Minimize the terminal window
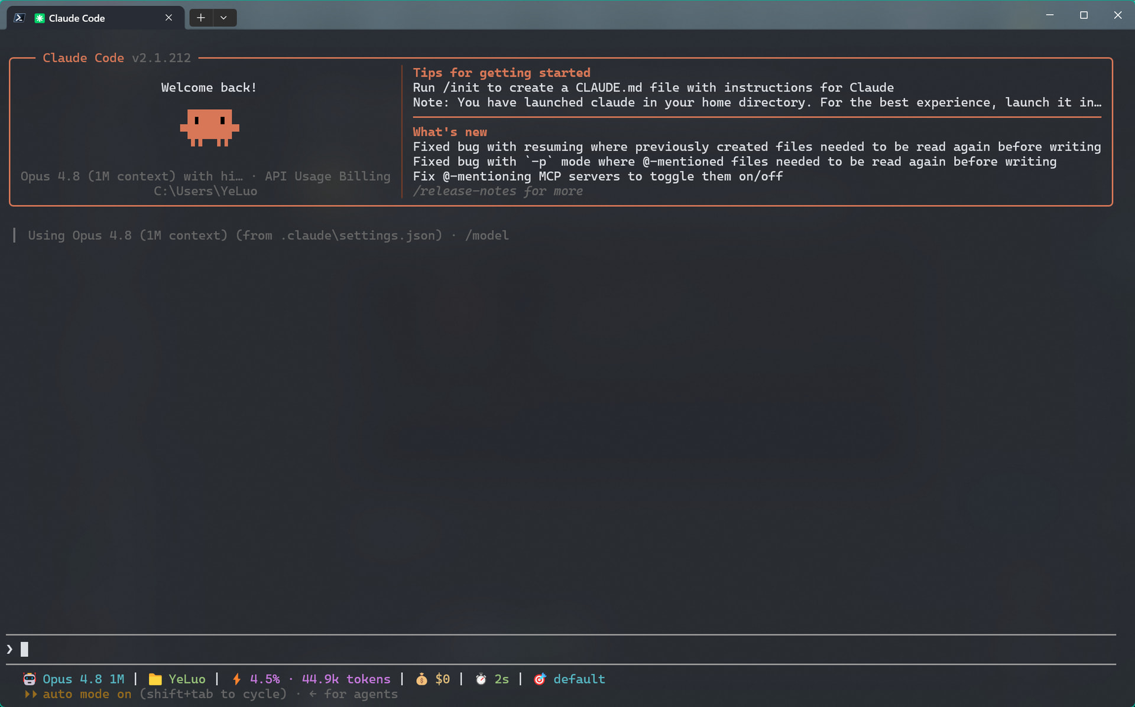Image resolution: width=1135 pixels, height=707 pixels. click(1050, 15)
